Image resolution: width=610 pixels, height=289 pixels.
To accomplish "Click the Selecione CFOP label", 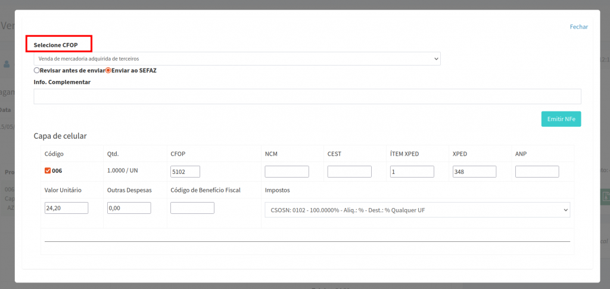I will pyautogui.click(x=55, y=45).
